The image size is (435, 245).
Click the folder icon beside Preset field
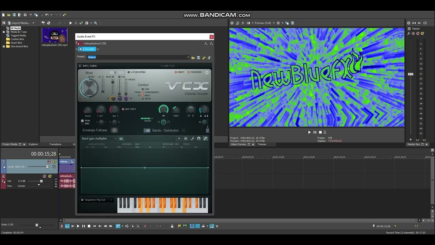click(193, 58)
